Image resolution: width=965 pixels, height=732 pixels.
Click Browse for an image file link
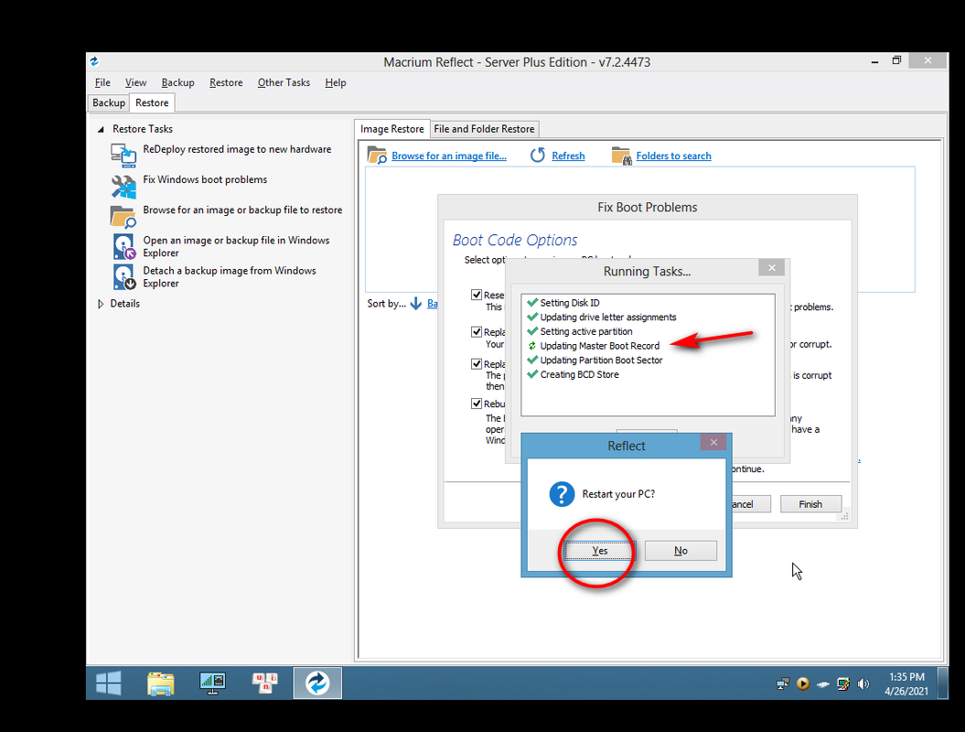pos(448,156)
